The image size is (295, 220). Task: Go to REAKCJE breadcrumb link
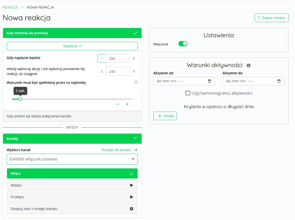[10, 7]
